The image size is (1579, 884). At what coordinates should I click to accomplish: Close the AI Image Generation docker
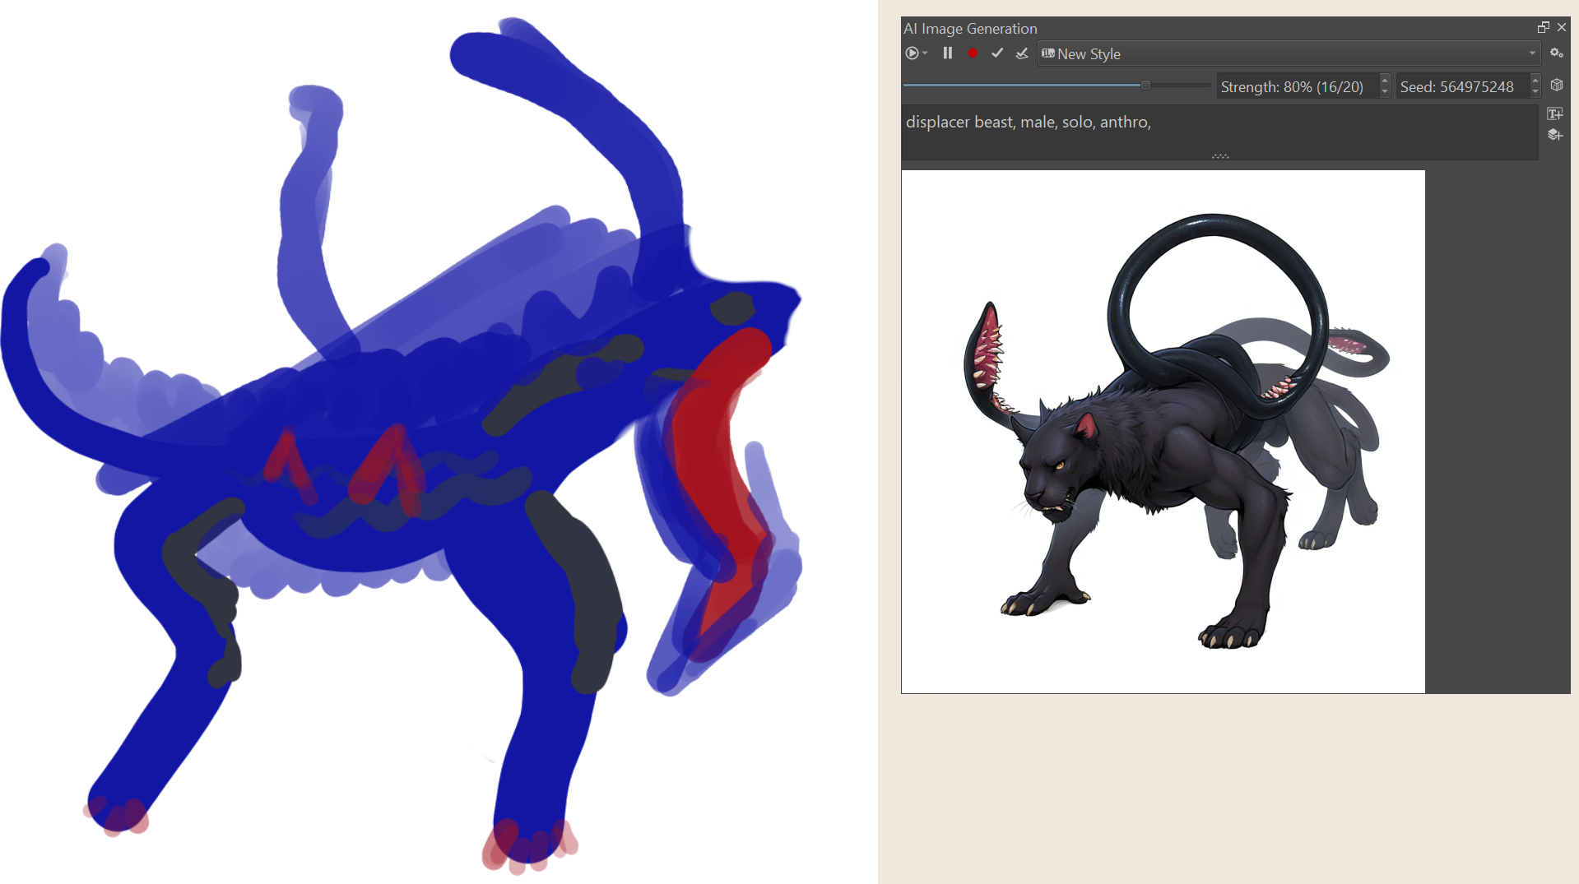(x=1562, y=28)
